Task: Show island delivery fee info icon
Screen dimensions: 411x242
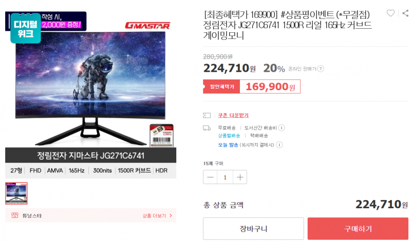Action: click(x=282, y=128)
